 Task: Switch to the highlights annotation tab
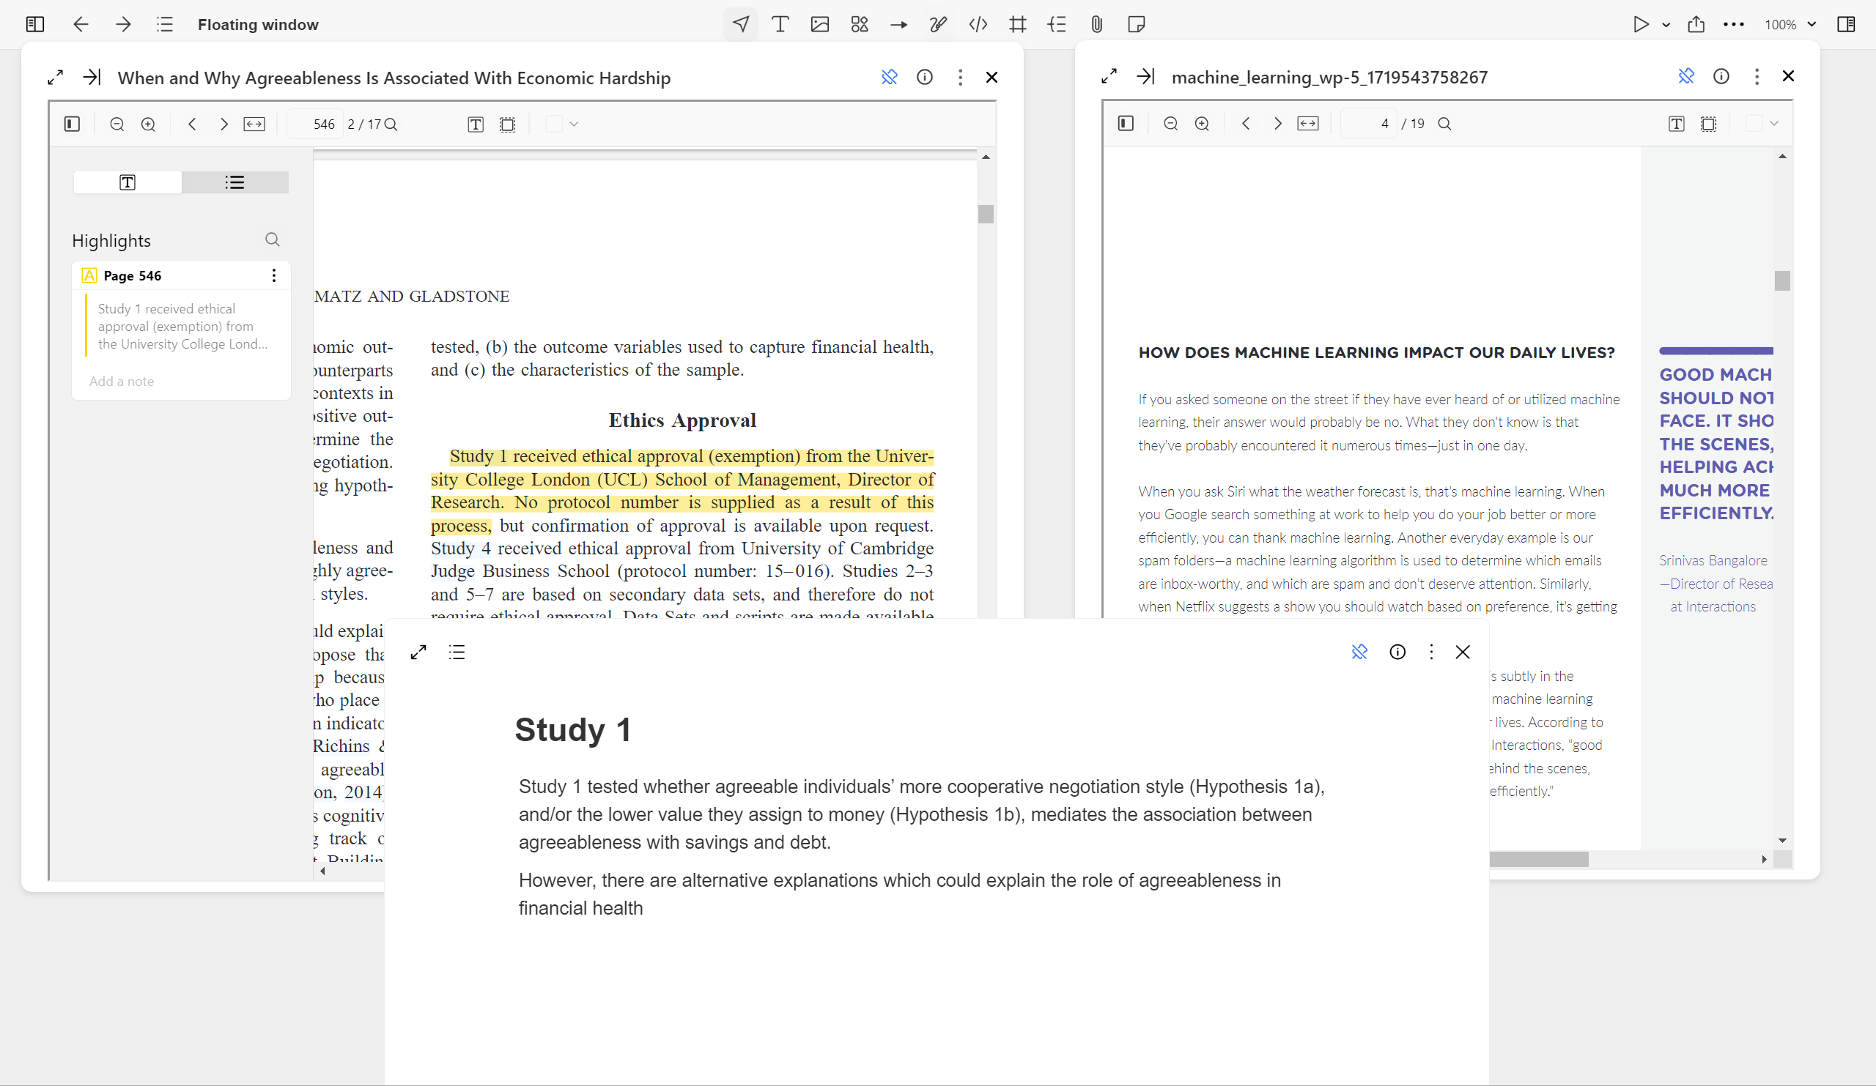point(128,182)
